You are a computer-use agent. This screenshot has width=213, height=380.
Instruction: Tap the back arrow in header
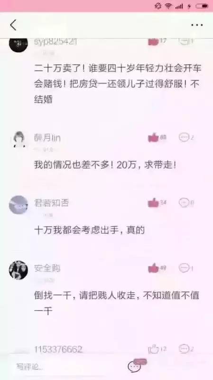click(13, 25)
